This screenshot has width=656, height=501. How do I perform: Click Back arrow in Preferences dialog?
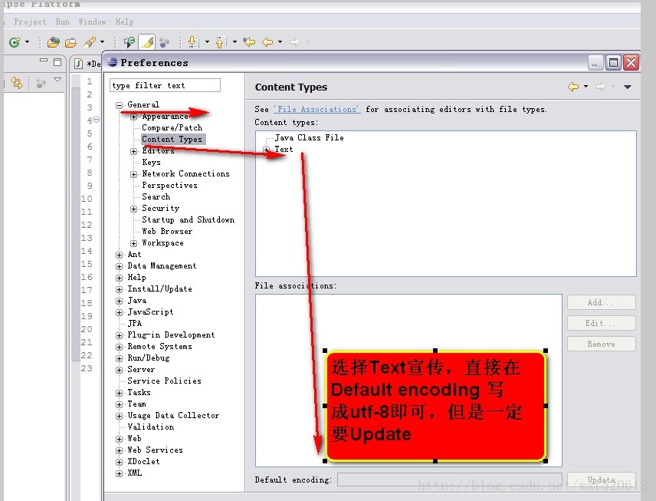pyautogui.click(x=573, y=87)
